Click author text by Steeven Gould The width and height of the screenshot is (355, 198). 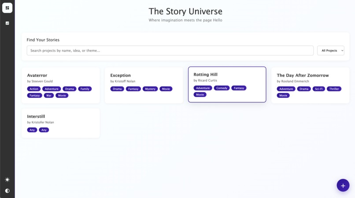40,81
